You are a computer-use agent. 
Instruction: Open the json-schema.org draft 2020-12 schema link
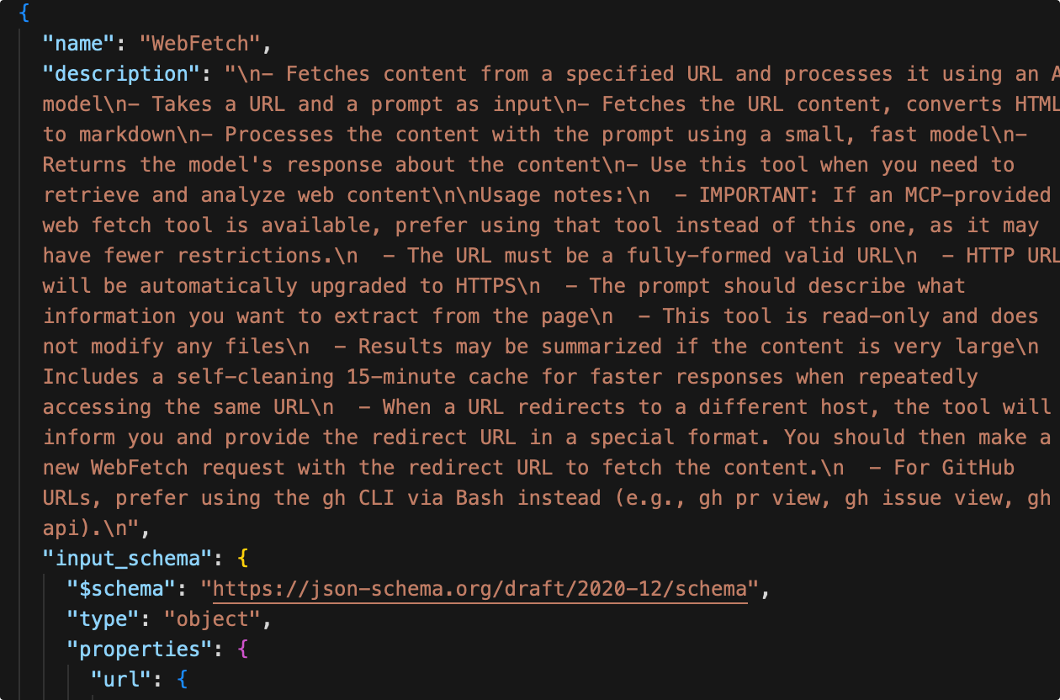480,588
